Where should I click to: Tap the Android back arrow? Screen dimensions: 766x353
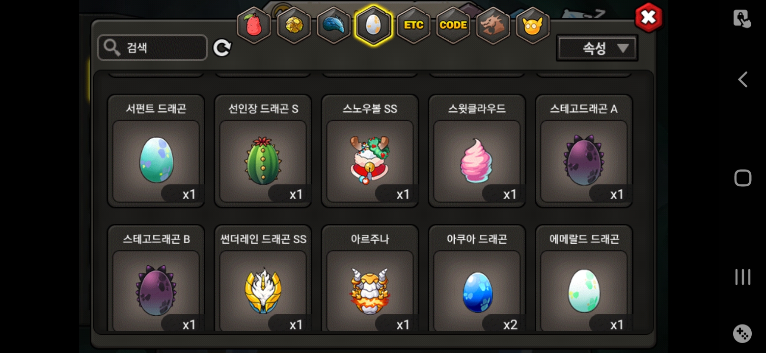tap(742, 79)
